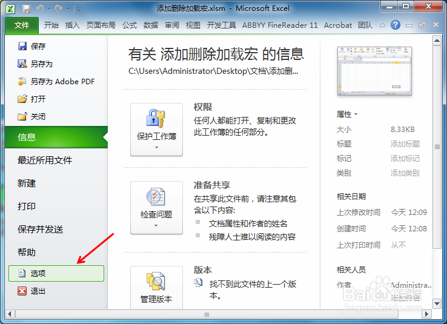
Task: Click the 8.33KB file size value
Action: point(403,130)
